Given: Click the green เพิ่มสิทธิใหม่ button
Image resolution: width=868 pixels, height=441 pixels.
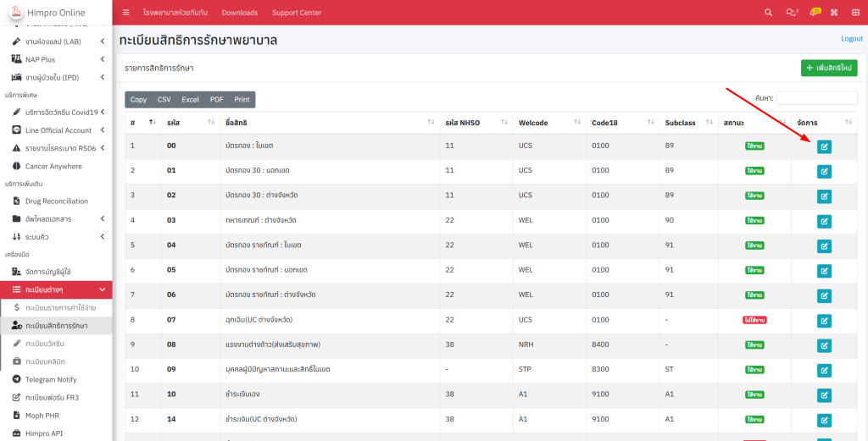Looking at the screenshot, I should 829,68.
